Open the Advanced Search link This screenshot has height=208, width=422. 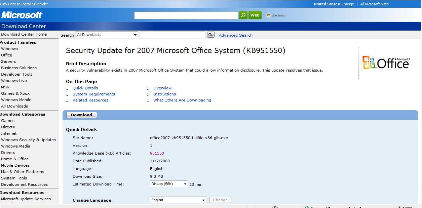coord(236,35)
